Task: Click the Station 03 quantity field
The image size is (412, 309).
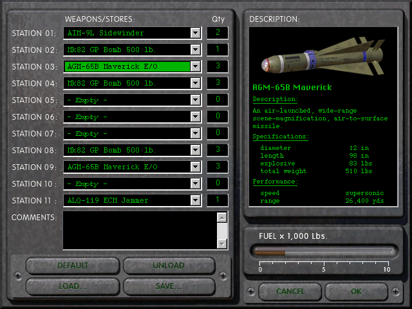Action: click(x=218, y=66)
